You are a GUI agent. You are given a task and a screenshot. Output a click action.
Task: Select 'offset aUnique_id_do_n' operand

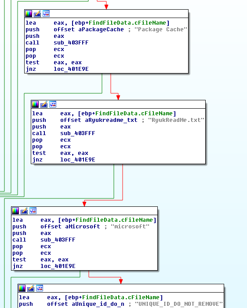click(x=86, y=304)
